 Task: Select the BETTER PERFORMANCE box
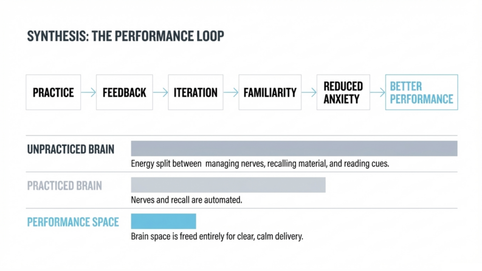pyautogui.click(x=421, y=92)
